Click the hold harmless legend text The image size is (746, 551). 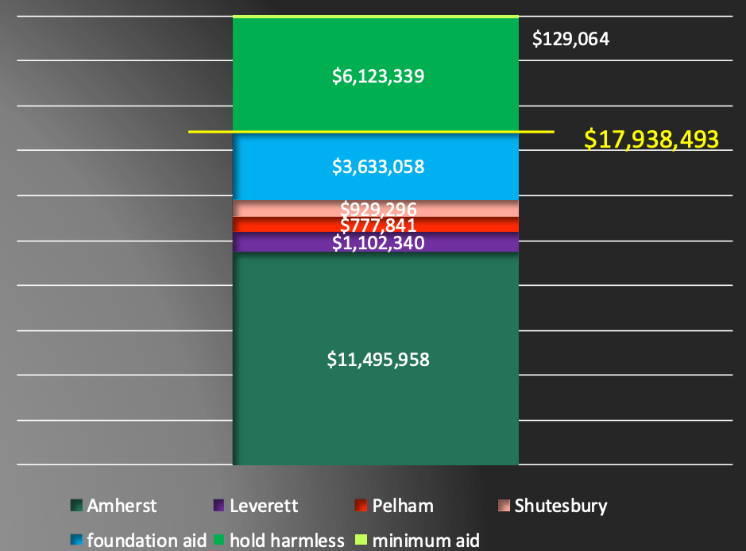click(x=288, y=541)
